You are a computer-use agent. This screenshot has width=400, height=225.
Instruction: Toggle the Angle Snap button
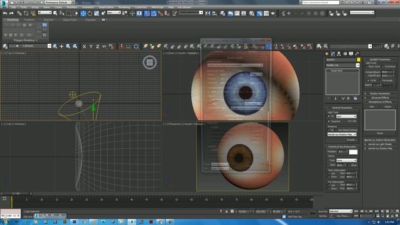tap(154, 13)
